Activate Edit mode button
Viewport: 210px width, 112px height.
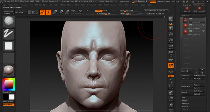coord(42,12)
